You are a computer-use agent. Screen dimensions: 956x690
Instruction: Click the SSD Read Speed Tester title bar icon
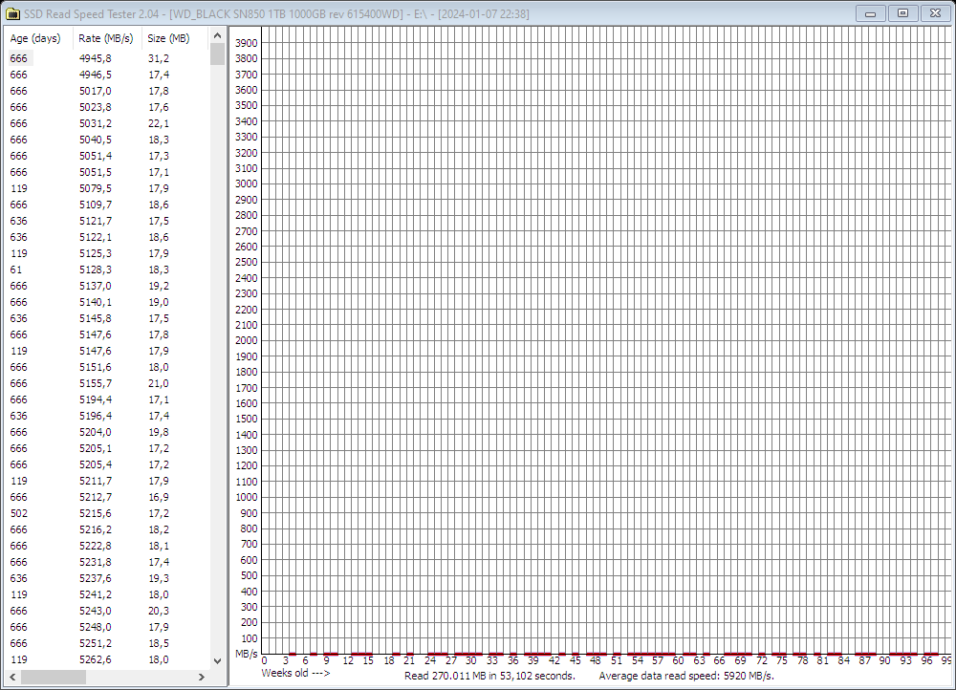13,13
